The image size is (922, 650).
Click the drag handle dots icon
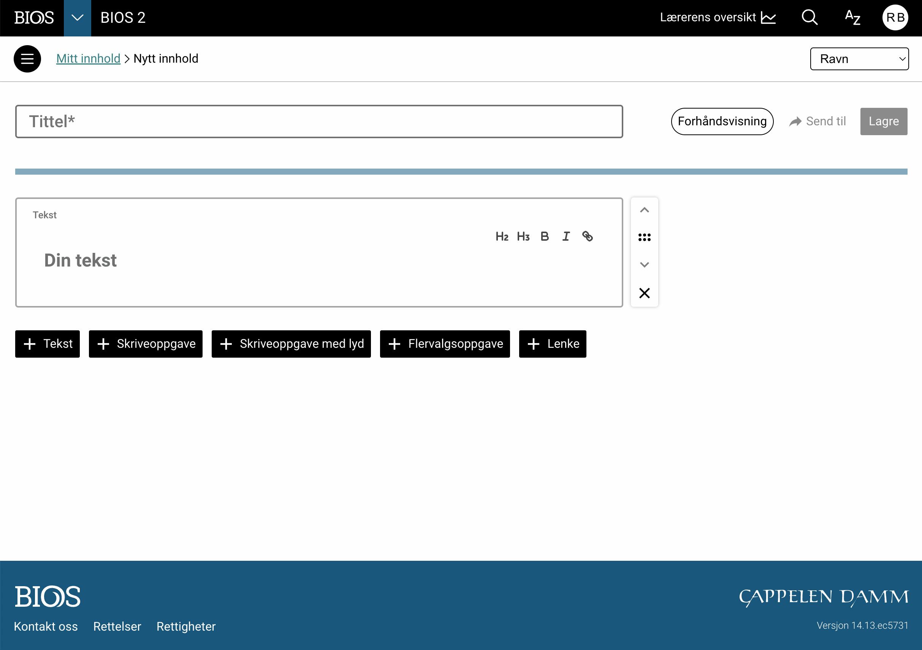pos(644,238)
